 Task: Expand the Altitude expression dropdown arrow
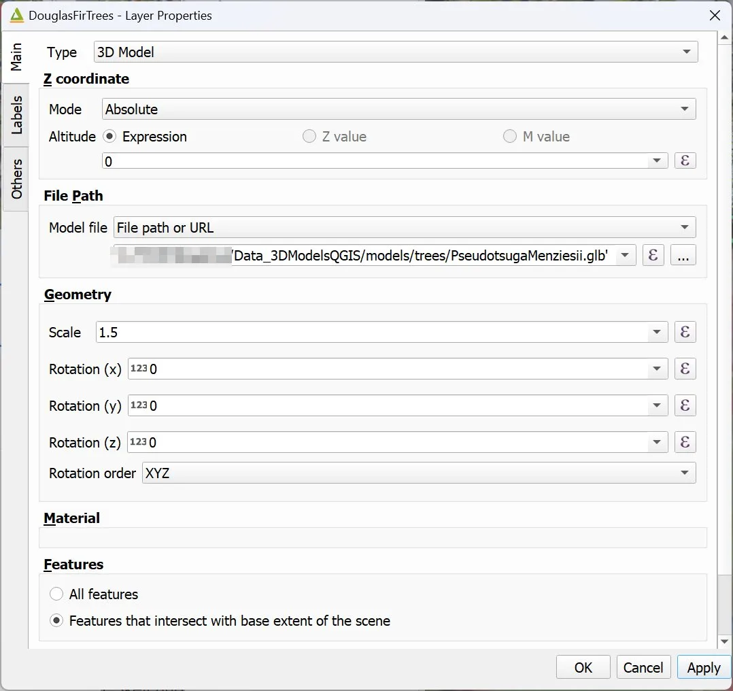coord(657,161)
